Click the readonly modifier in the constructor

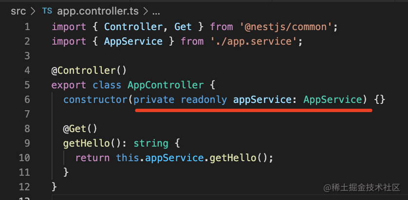tap(204, 100)
